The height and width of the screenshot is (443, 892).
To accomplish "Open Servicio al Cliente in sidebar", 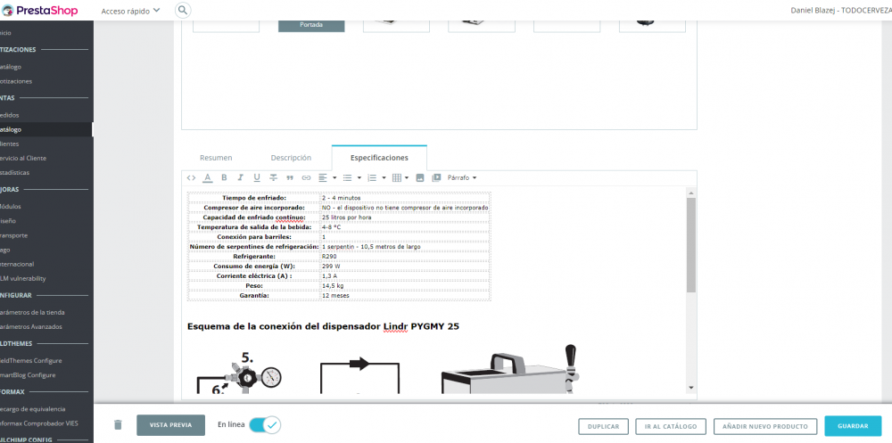I will [23, 158].
